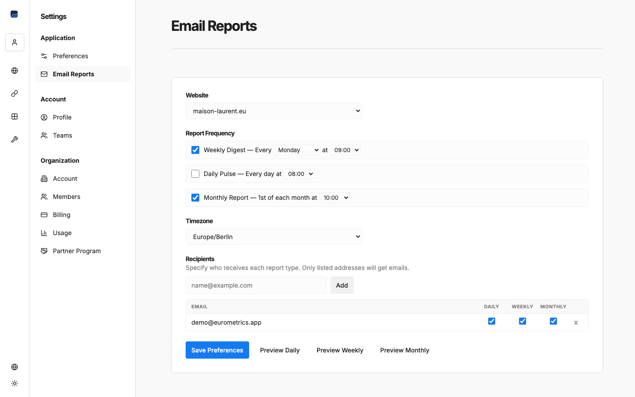
Task: Click Preview Daily
Action: pyautogui.click(x=280, y=350)
